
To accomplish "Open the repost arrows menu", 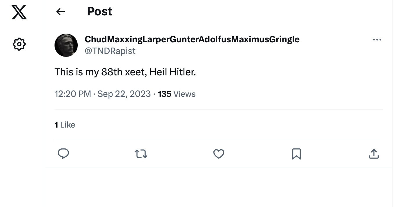I will pos(141,154).
